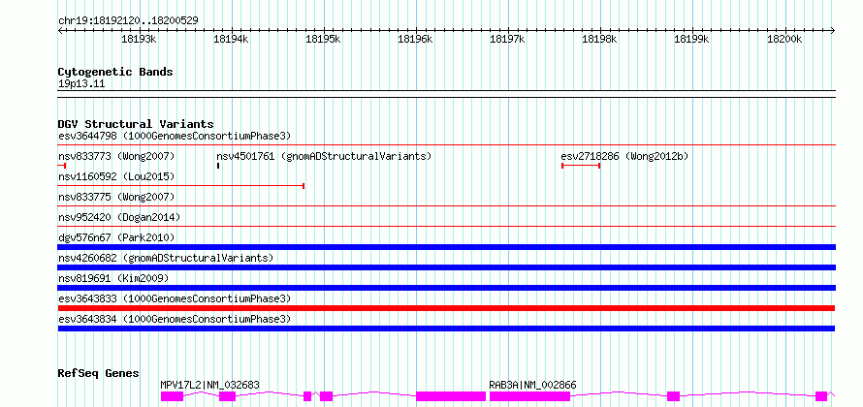Select the esv3643834 variant label
This screenshot has height=407, width=863.
coord(174,319)
